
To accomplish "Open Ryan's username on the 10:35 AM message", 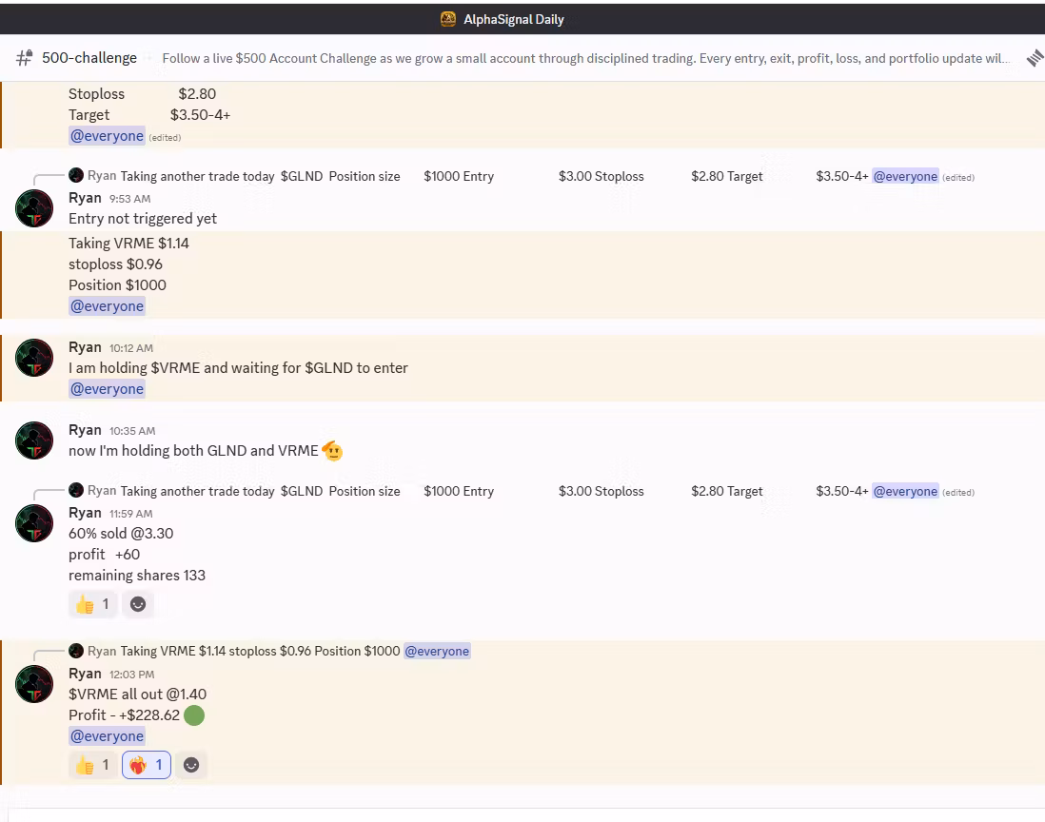I will point(86,430).
